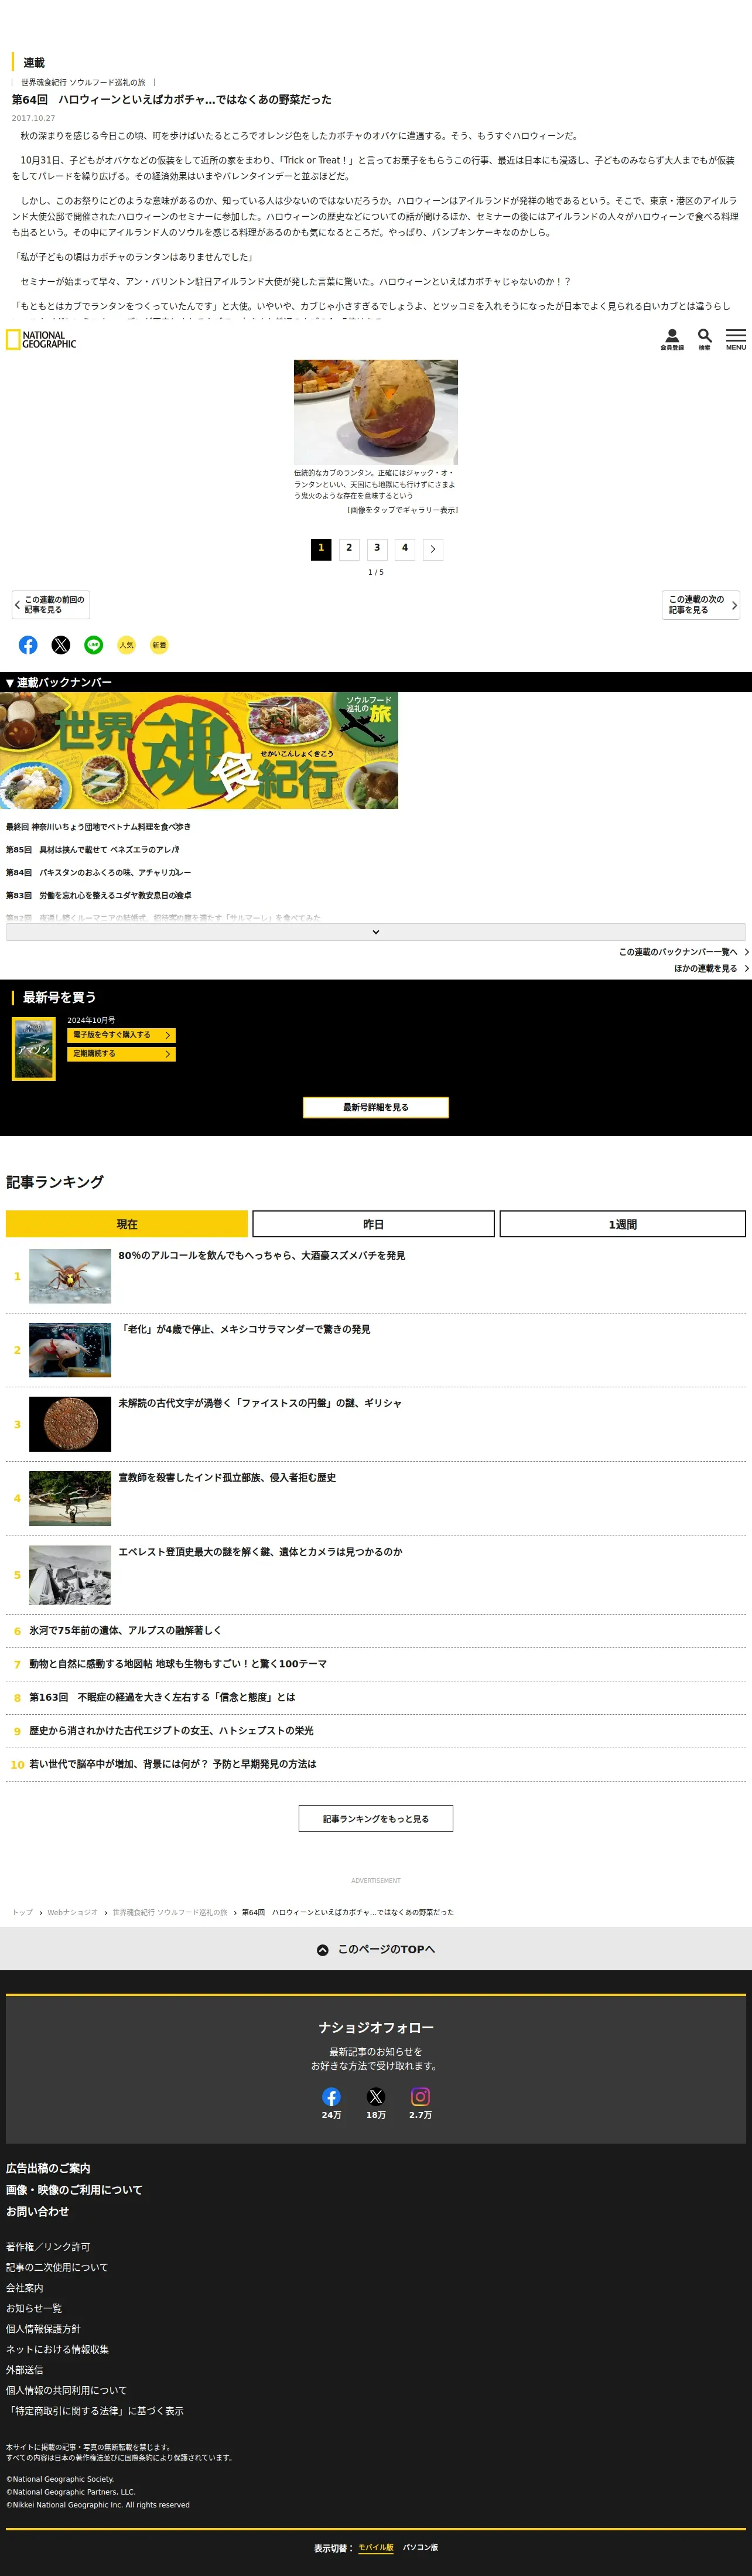Open 宣教師を殺害したインド孤立部族 article
The image size is (752, 2576).
tap(227, 1478)
